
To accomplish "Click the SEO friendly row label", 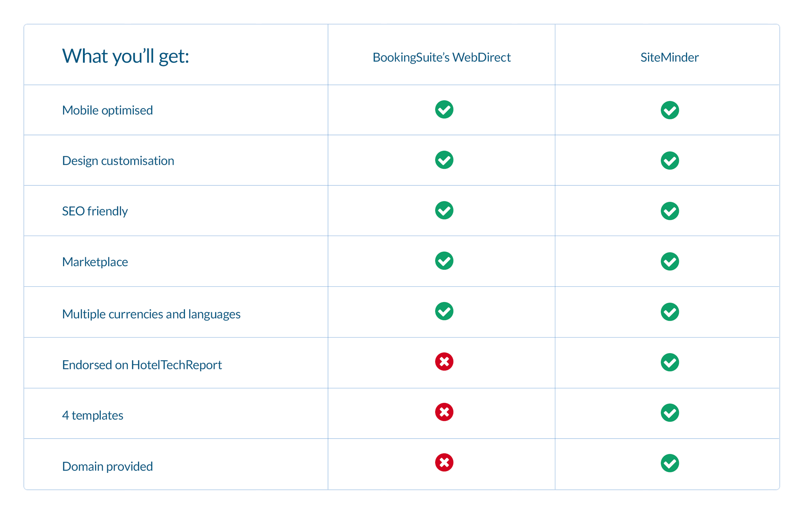I will click(x=95, y=211).
